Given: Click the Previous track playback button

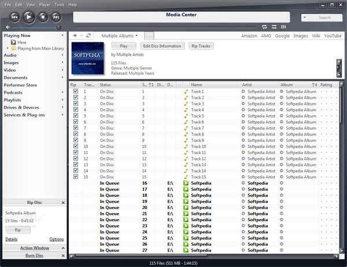Looking at the screenshot, I should point(14,17).
